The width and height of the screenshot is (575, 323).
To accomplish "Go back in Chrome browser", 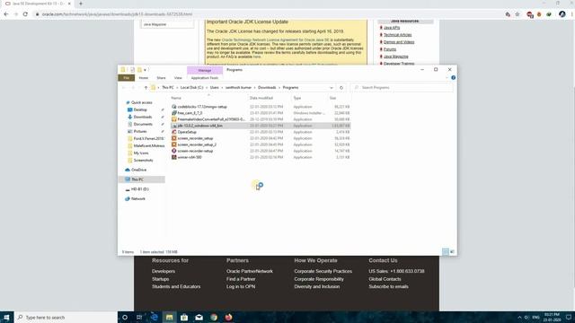I will [x=6, y=14].
